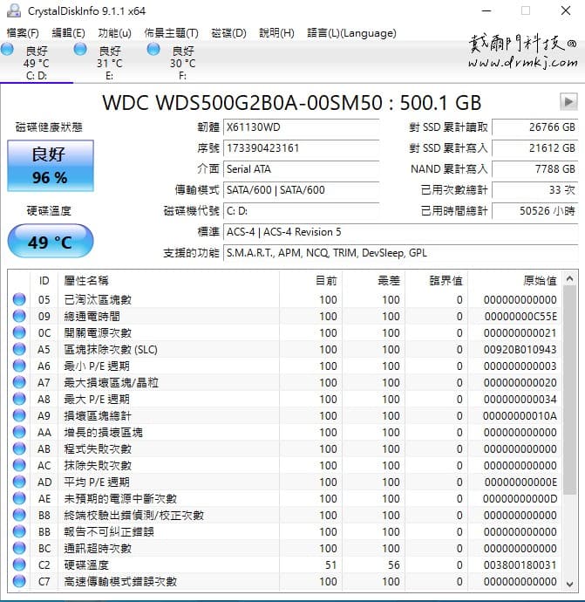Click the blue status orb for disk E:

click(80, 49)
